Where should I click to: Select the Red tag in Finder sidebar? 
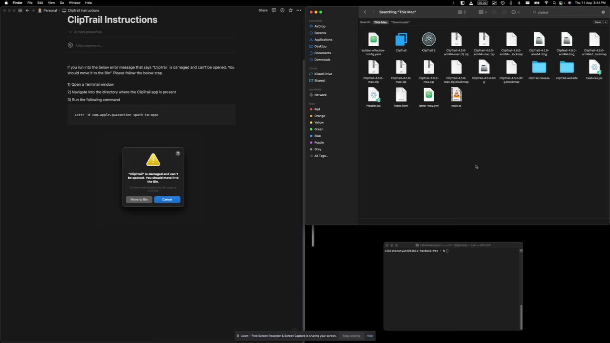317,109
